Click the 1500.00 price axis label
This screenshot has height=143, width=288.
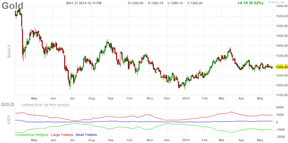(281, 26)
